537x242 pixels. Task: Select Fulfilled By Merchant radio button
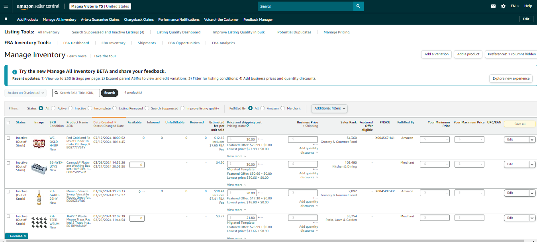283,108
